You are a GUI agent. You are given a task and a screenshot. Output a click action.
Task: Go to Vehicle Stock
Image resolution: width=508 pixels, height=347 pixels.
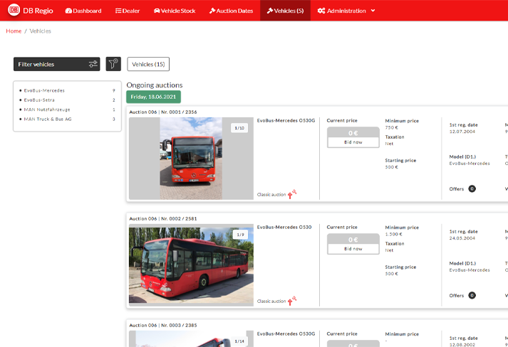pos(175,11)
